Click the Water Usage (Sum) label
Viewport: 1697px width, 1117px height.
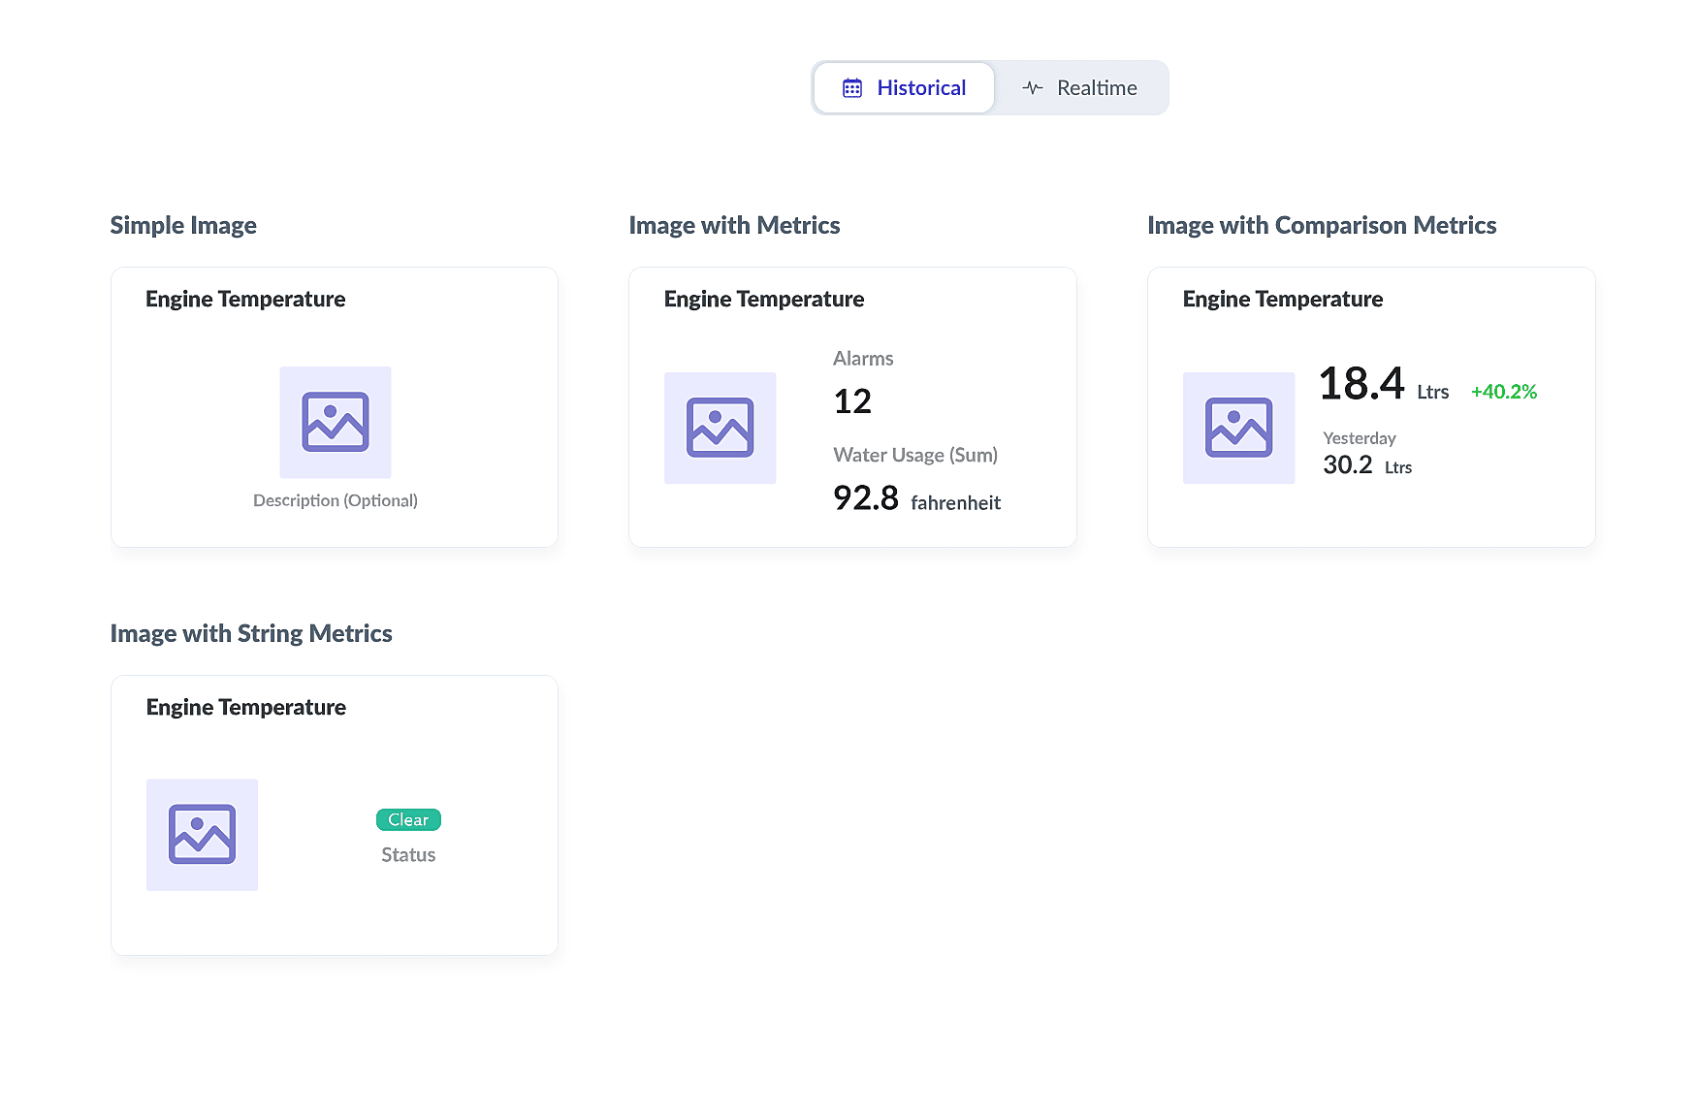coord(914,455)
